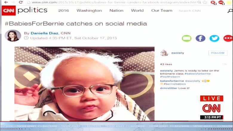
Task: Share the article on Twitter
Action: coord(214,38)
